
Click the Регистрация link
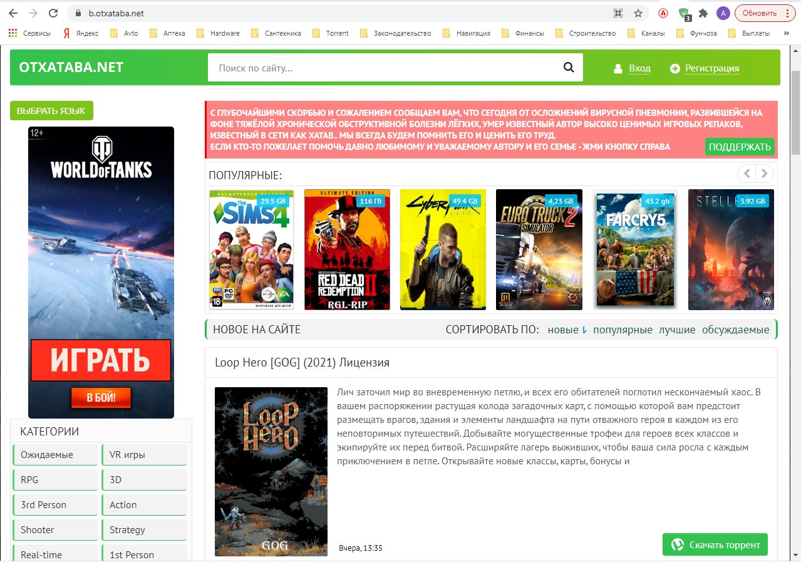[x=711, y=68]
